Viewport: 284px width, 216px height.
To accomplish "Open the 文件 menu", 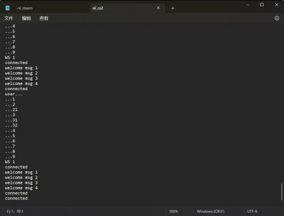I will [9, 18].
